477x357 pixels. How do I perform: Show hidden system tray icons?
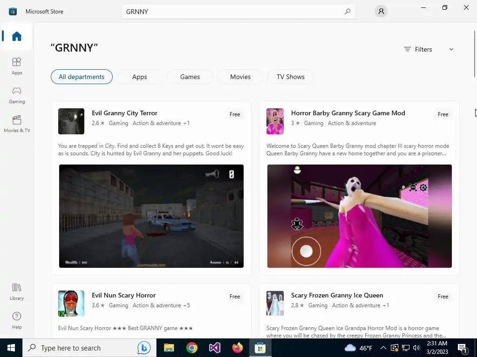pos(383,348)
